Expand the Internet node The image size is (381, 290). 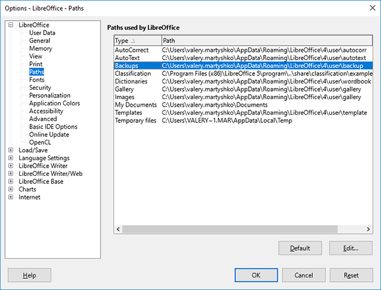(11, 197)
